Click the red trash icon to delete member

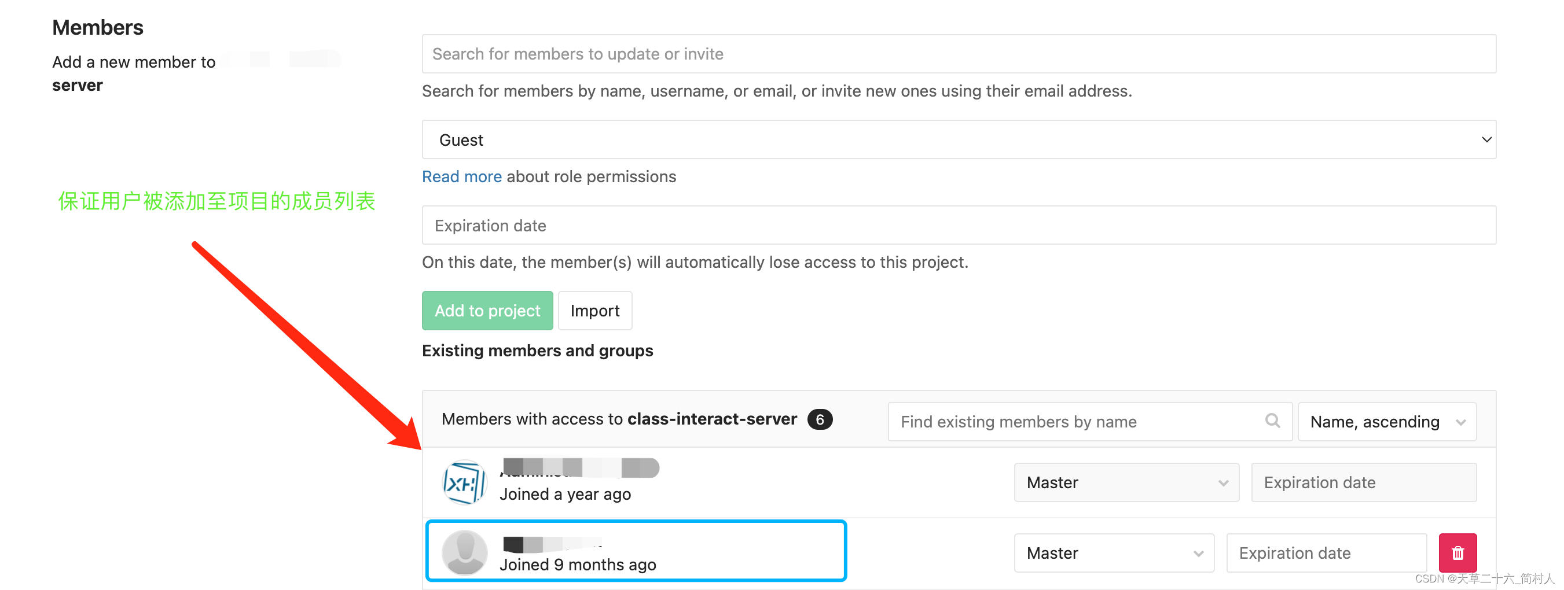coord(1457,552)
